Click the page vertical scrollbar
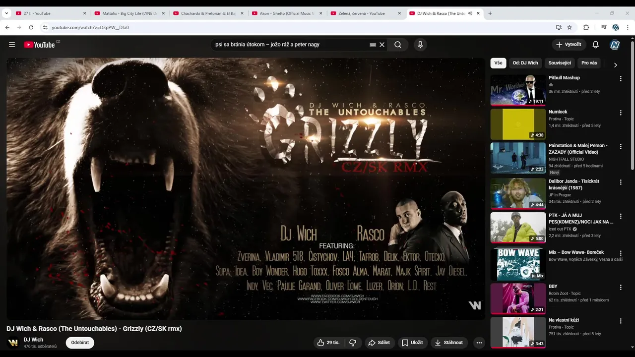This screenshot has width=635, height=357. pyautogui.click(x=633, y=104)
